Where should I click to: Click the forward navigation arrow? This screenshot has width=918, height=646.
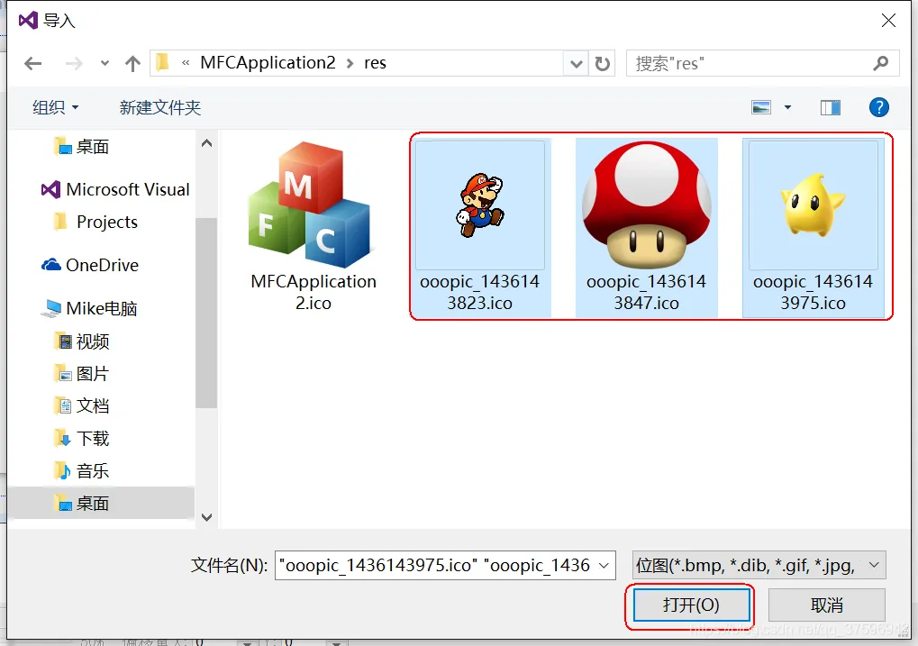coord(74,63)
